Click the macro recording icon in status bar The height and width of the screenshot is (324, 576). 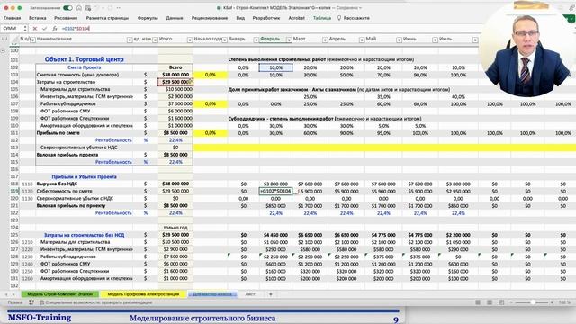[x=31, y=302]
